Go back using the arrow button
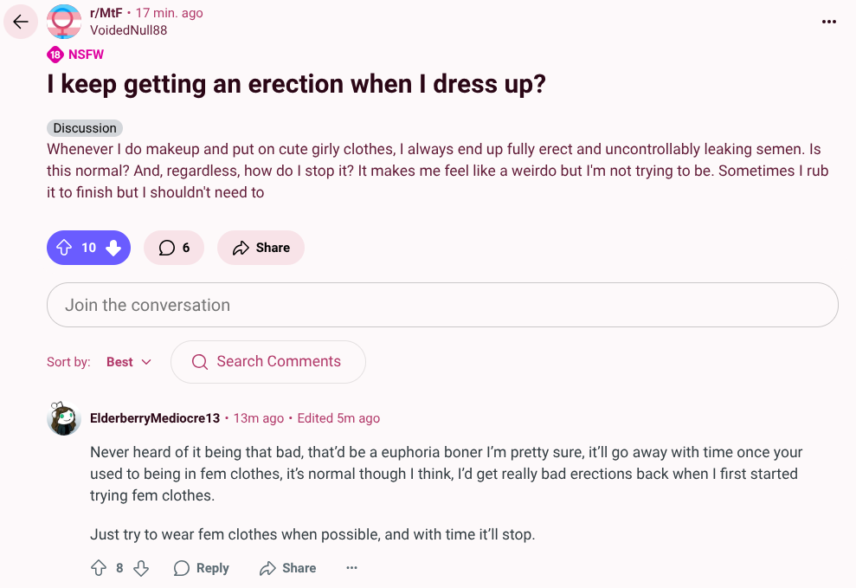The height and width of the screenshot is (588, 856). tap(21, 22)
